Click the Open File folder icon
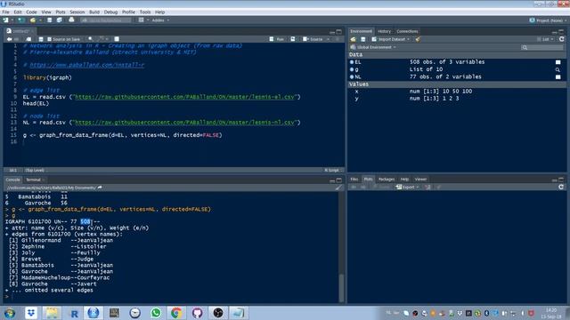 click(x=33, y=20)
